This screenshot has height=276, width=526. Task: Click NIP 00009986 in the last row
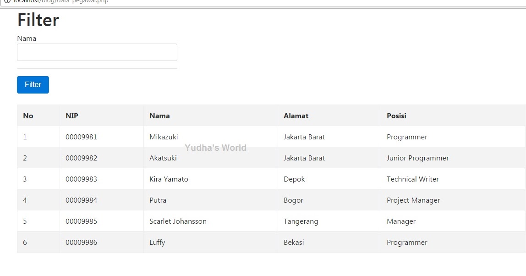coord(81,242)
